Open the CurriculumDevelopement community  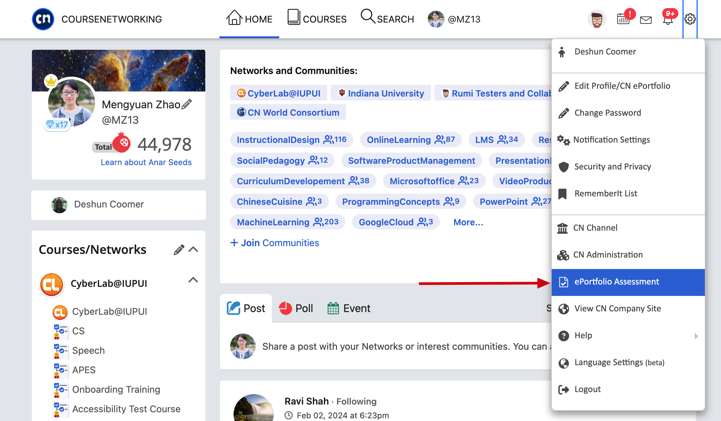(303, 181)
